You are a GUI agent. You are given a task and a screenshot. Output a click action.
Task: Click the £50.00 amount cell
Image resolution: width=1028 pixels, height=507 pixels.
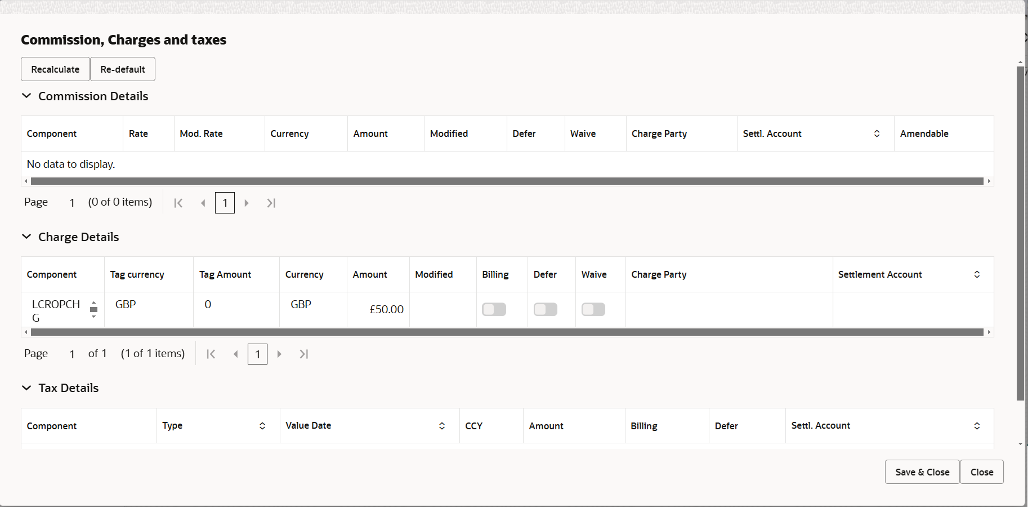pyautogui.click(x=378, y=309)
